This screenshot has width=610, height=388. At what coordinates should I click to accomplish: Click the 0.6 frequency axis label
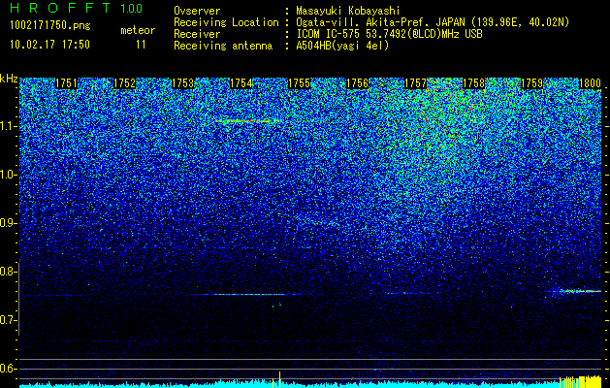(7, 369)
